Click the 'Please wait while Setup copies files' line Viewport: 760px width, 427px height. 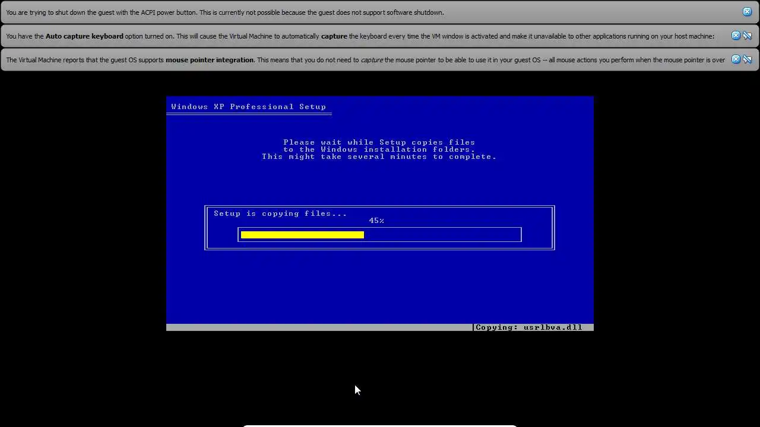point(379,142)
